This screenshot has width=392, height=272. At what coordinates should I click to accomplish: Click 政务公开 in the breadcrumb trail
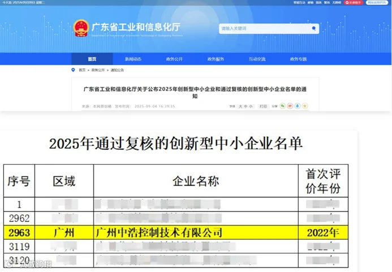click(x=98, y=70)
